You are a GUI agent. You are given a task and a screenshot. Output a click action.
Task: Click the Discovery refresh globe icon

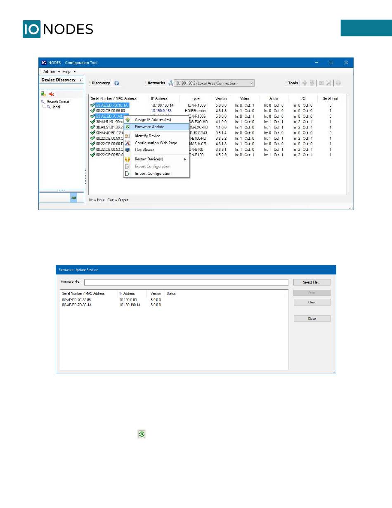[x=117, y=83]
